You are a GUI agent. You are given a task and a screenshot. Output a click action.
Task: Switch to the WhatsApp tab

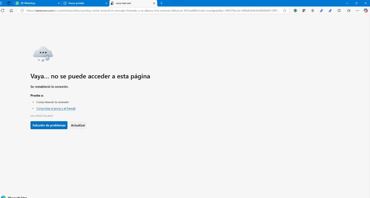(x=38, y=3)
